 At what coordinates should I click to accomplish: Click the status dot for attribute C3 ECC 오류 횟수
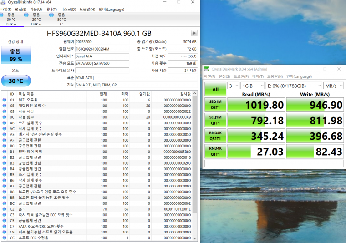[5, 215]
